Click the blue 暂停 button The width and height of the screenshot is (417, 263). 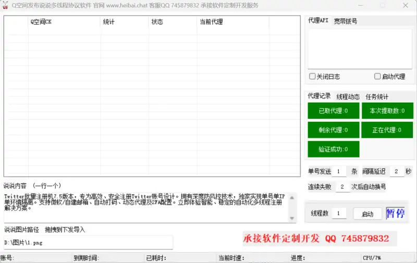click(x=396, y=214)
